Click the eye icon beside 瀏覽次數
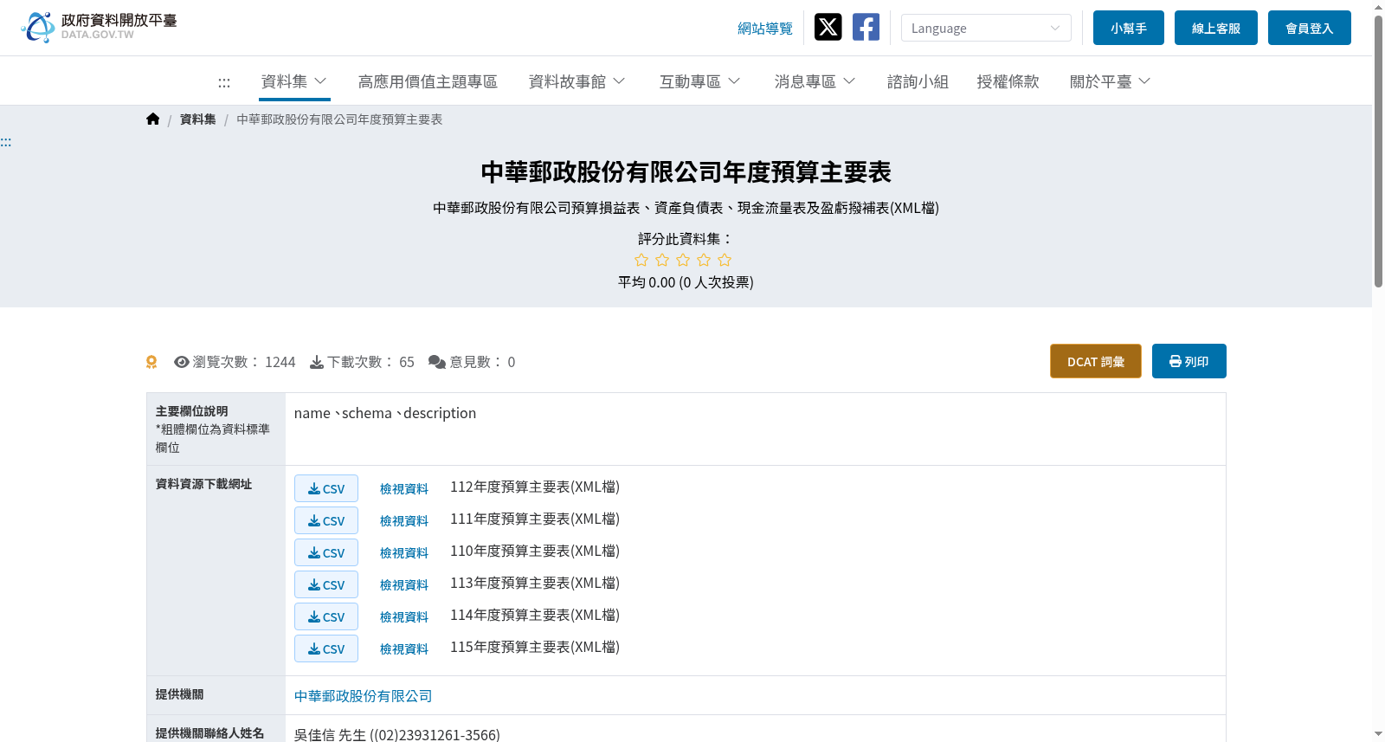The image size is (1385, 742). 182,362
